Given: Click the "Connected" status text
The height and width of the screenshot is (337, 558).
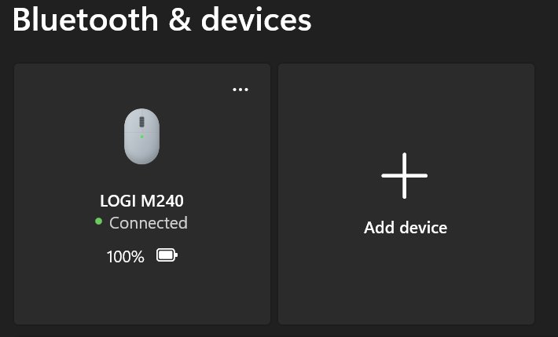Looking at the screenshot, I should coord(149,223).
